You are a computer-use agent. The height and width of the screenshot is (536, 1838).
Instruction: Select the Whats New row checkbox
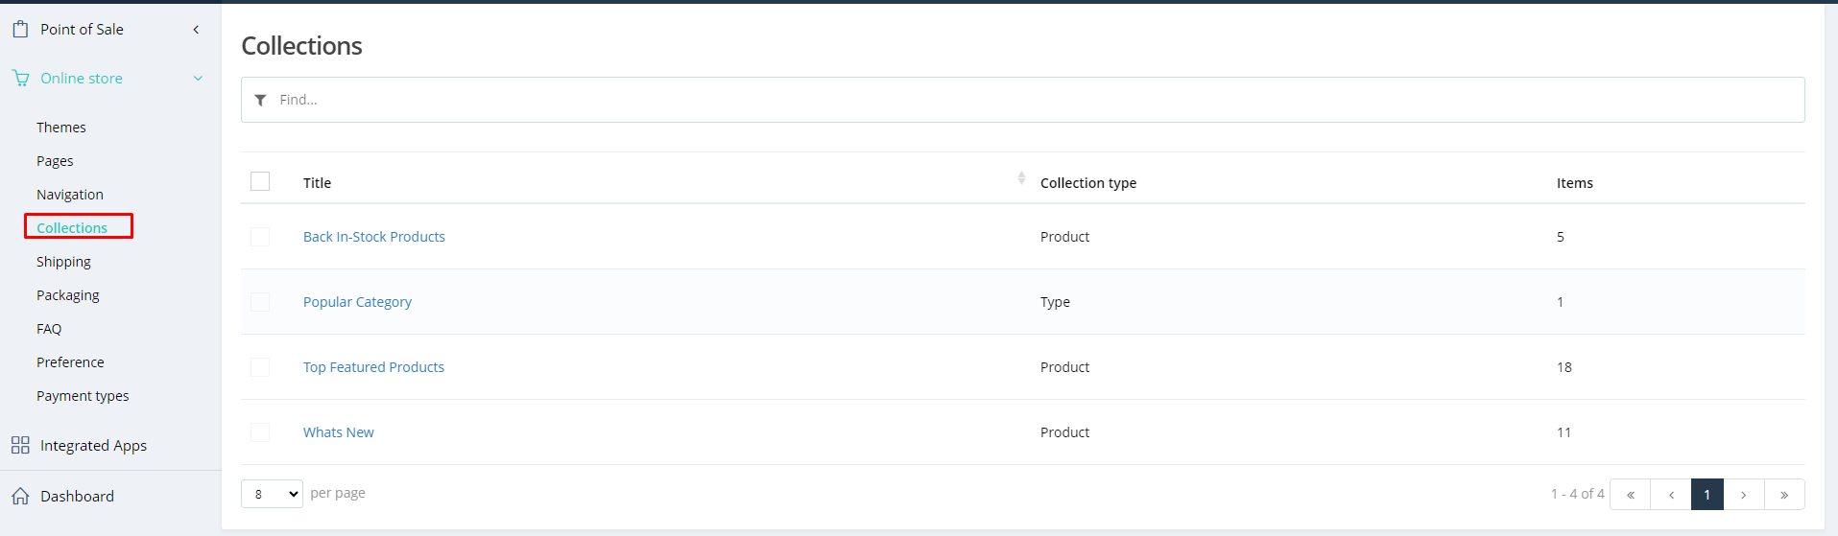pyautogui.click(x=260, y=432)
